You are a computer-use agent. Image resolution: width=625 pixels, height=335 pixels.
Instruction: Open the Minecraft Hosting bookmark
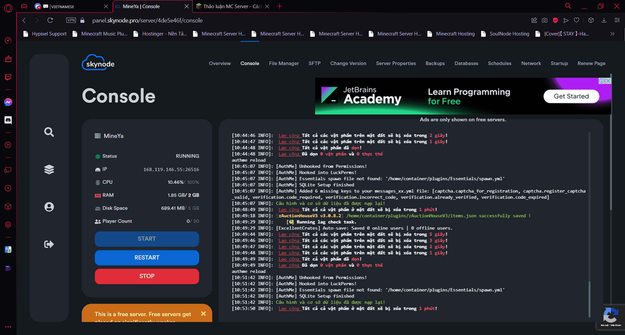pos(451,34)
